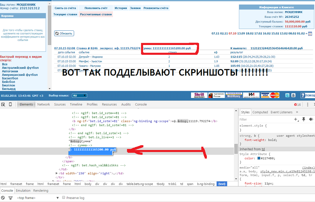Image resolution: width=315 pixels, height=202 pixels.
Task: Select Баскетбол sport link
Action: coord(10,78)
